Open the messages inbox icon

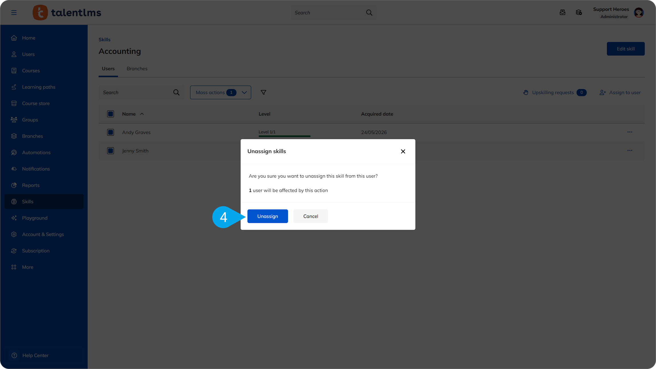point(562,12)
